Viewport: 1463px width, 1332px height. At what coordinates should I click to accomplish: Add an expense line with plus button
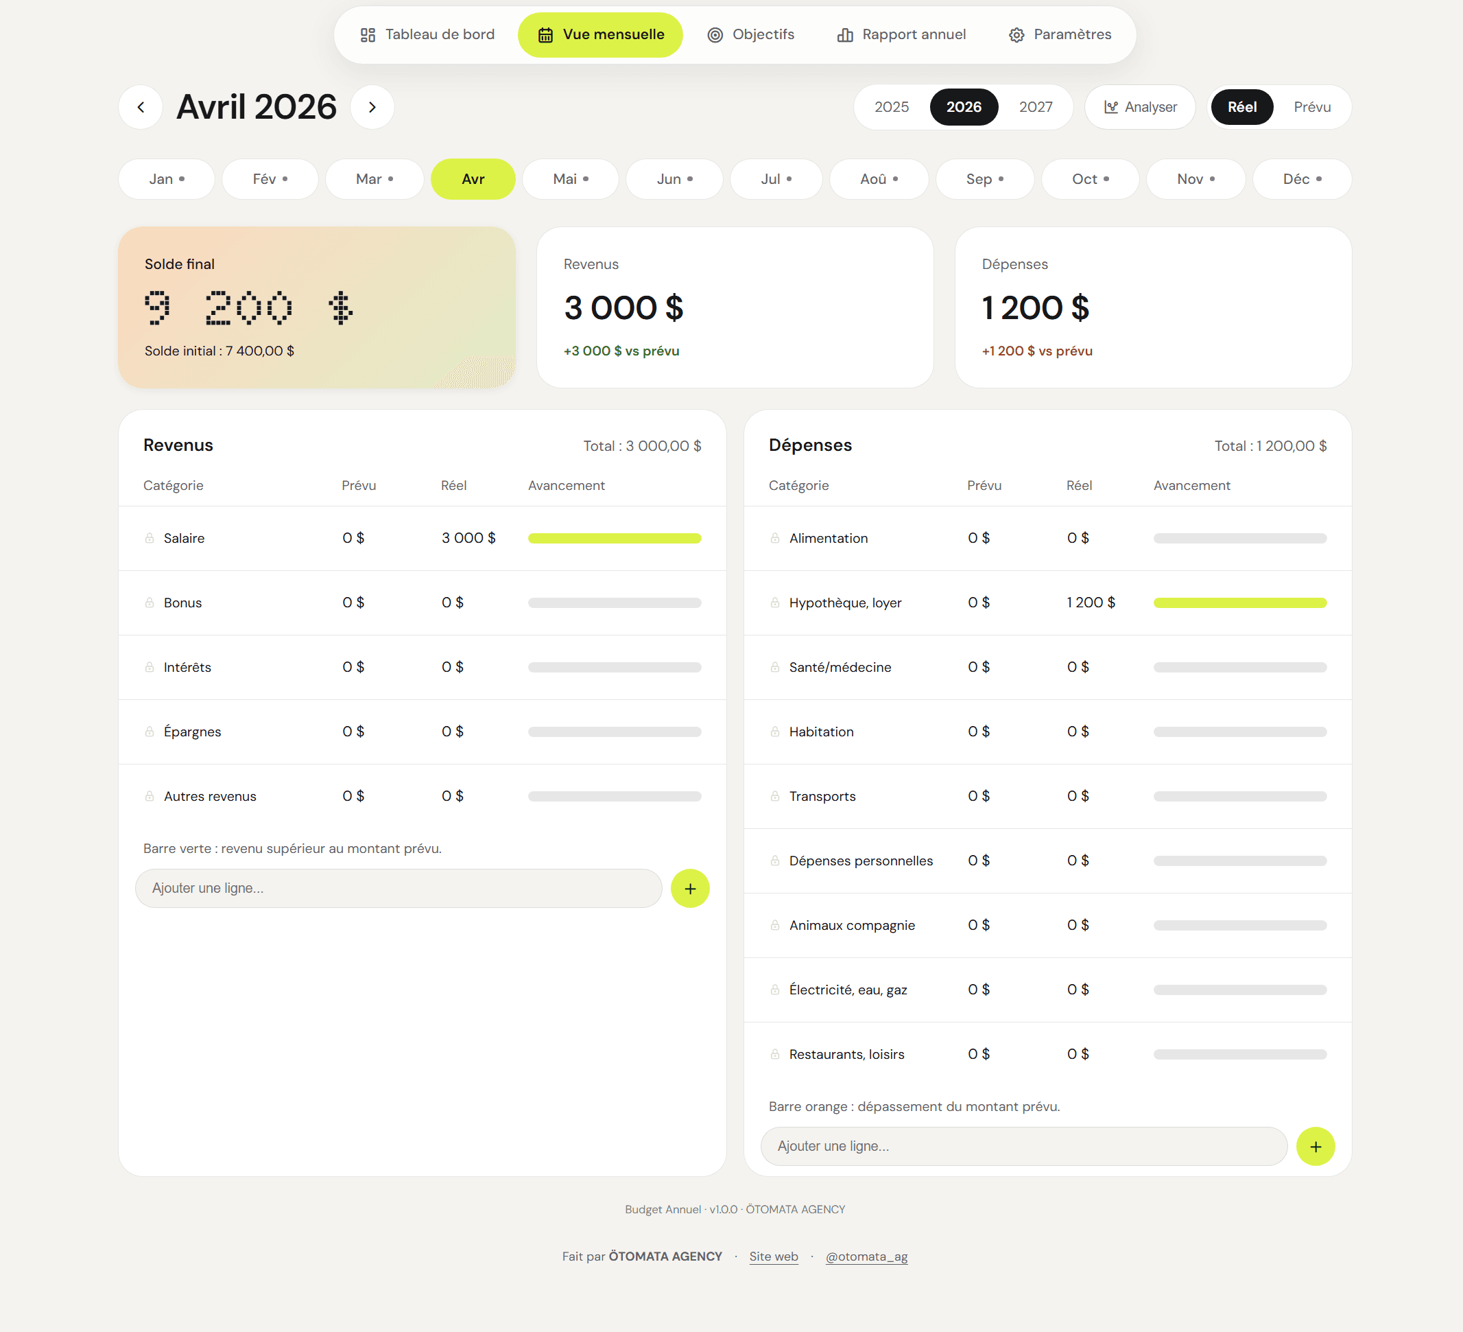(x=1316, y=1147)
